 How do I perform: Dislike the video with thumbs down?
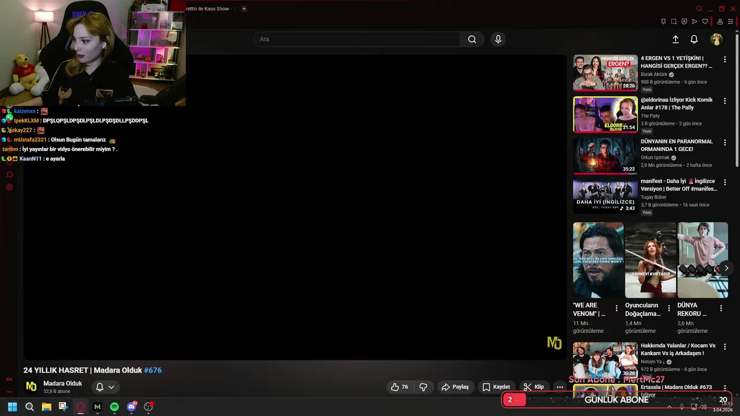tap(423, 387)
